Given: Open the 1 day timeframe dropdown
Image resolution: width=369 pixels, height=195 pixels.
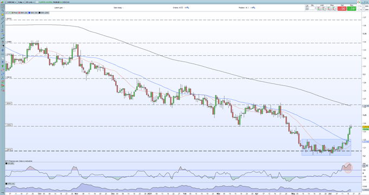Looking at the screenshot, I should pyautogui.click(x=21, y=2).
